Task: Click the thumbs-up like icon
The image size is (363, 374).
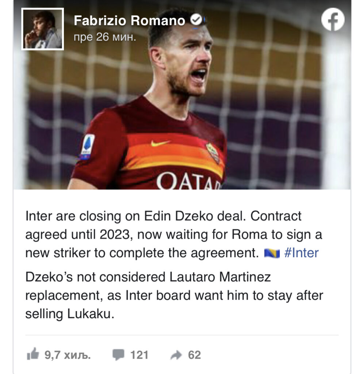Action: (33, 354)
